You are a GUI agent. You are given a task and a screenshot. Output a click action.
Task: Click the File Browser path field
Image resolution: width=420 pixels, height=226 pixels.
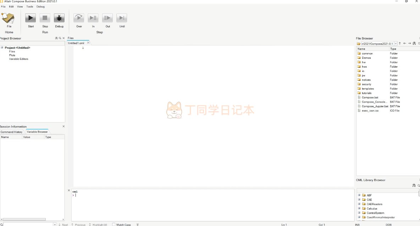click(377, 44)
